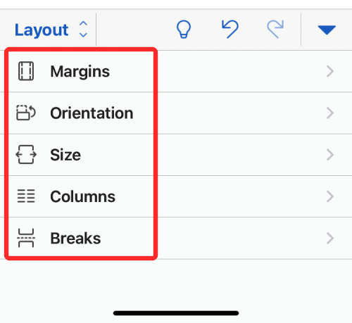Screen dimensions: 352x323
Task: Tap the Size page-width icon
Action: coord(26,155)
